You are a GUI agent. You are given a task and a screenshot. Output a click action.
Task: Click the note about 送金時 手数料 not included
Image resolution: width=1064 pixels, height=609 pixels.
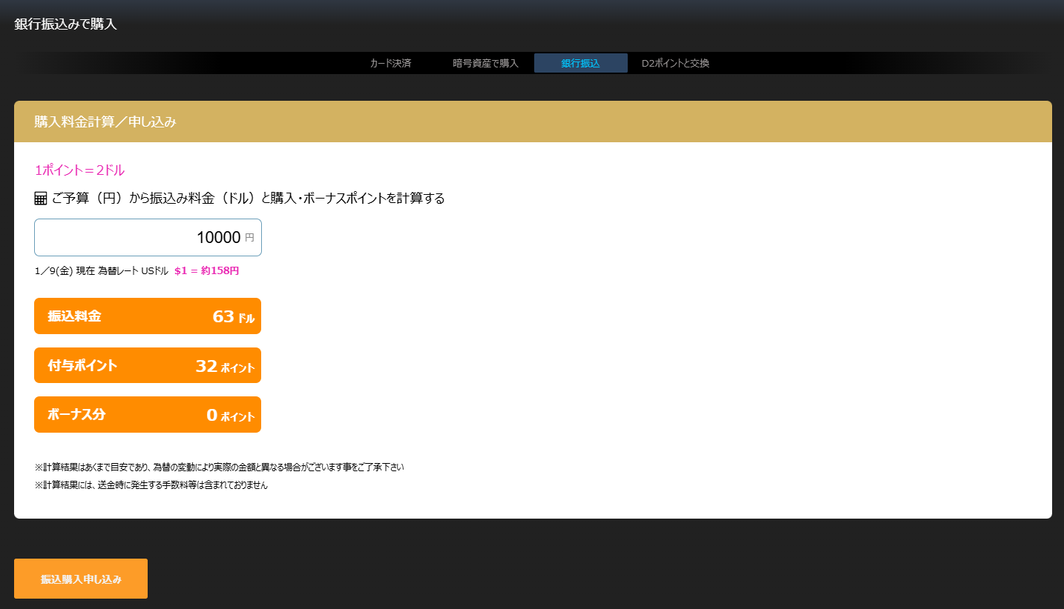[x=151, y=485]
